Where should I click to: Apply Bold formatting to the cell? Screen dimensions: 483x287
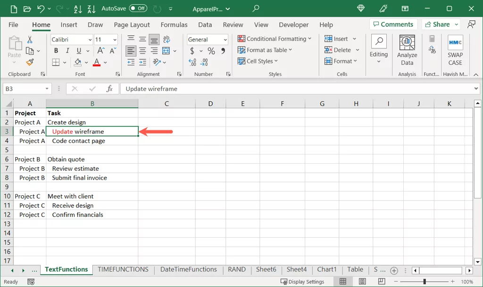point(56,51)
